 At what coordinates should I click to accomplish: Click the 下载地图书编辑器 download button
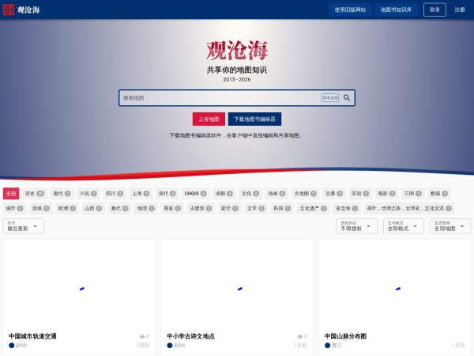(254, 119)
